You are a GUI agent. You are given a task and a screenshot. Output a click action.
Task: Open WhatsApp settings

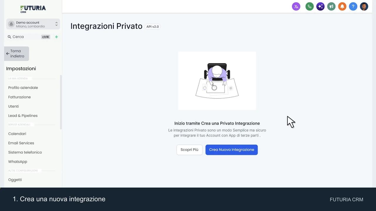click(18, 162)
